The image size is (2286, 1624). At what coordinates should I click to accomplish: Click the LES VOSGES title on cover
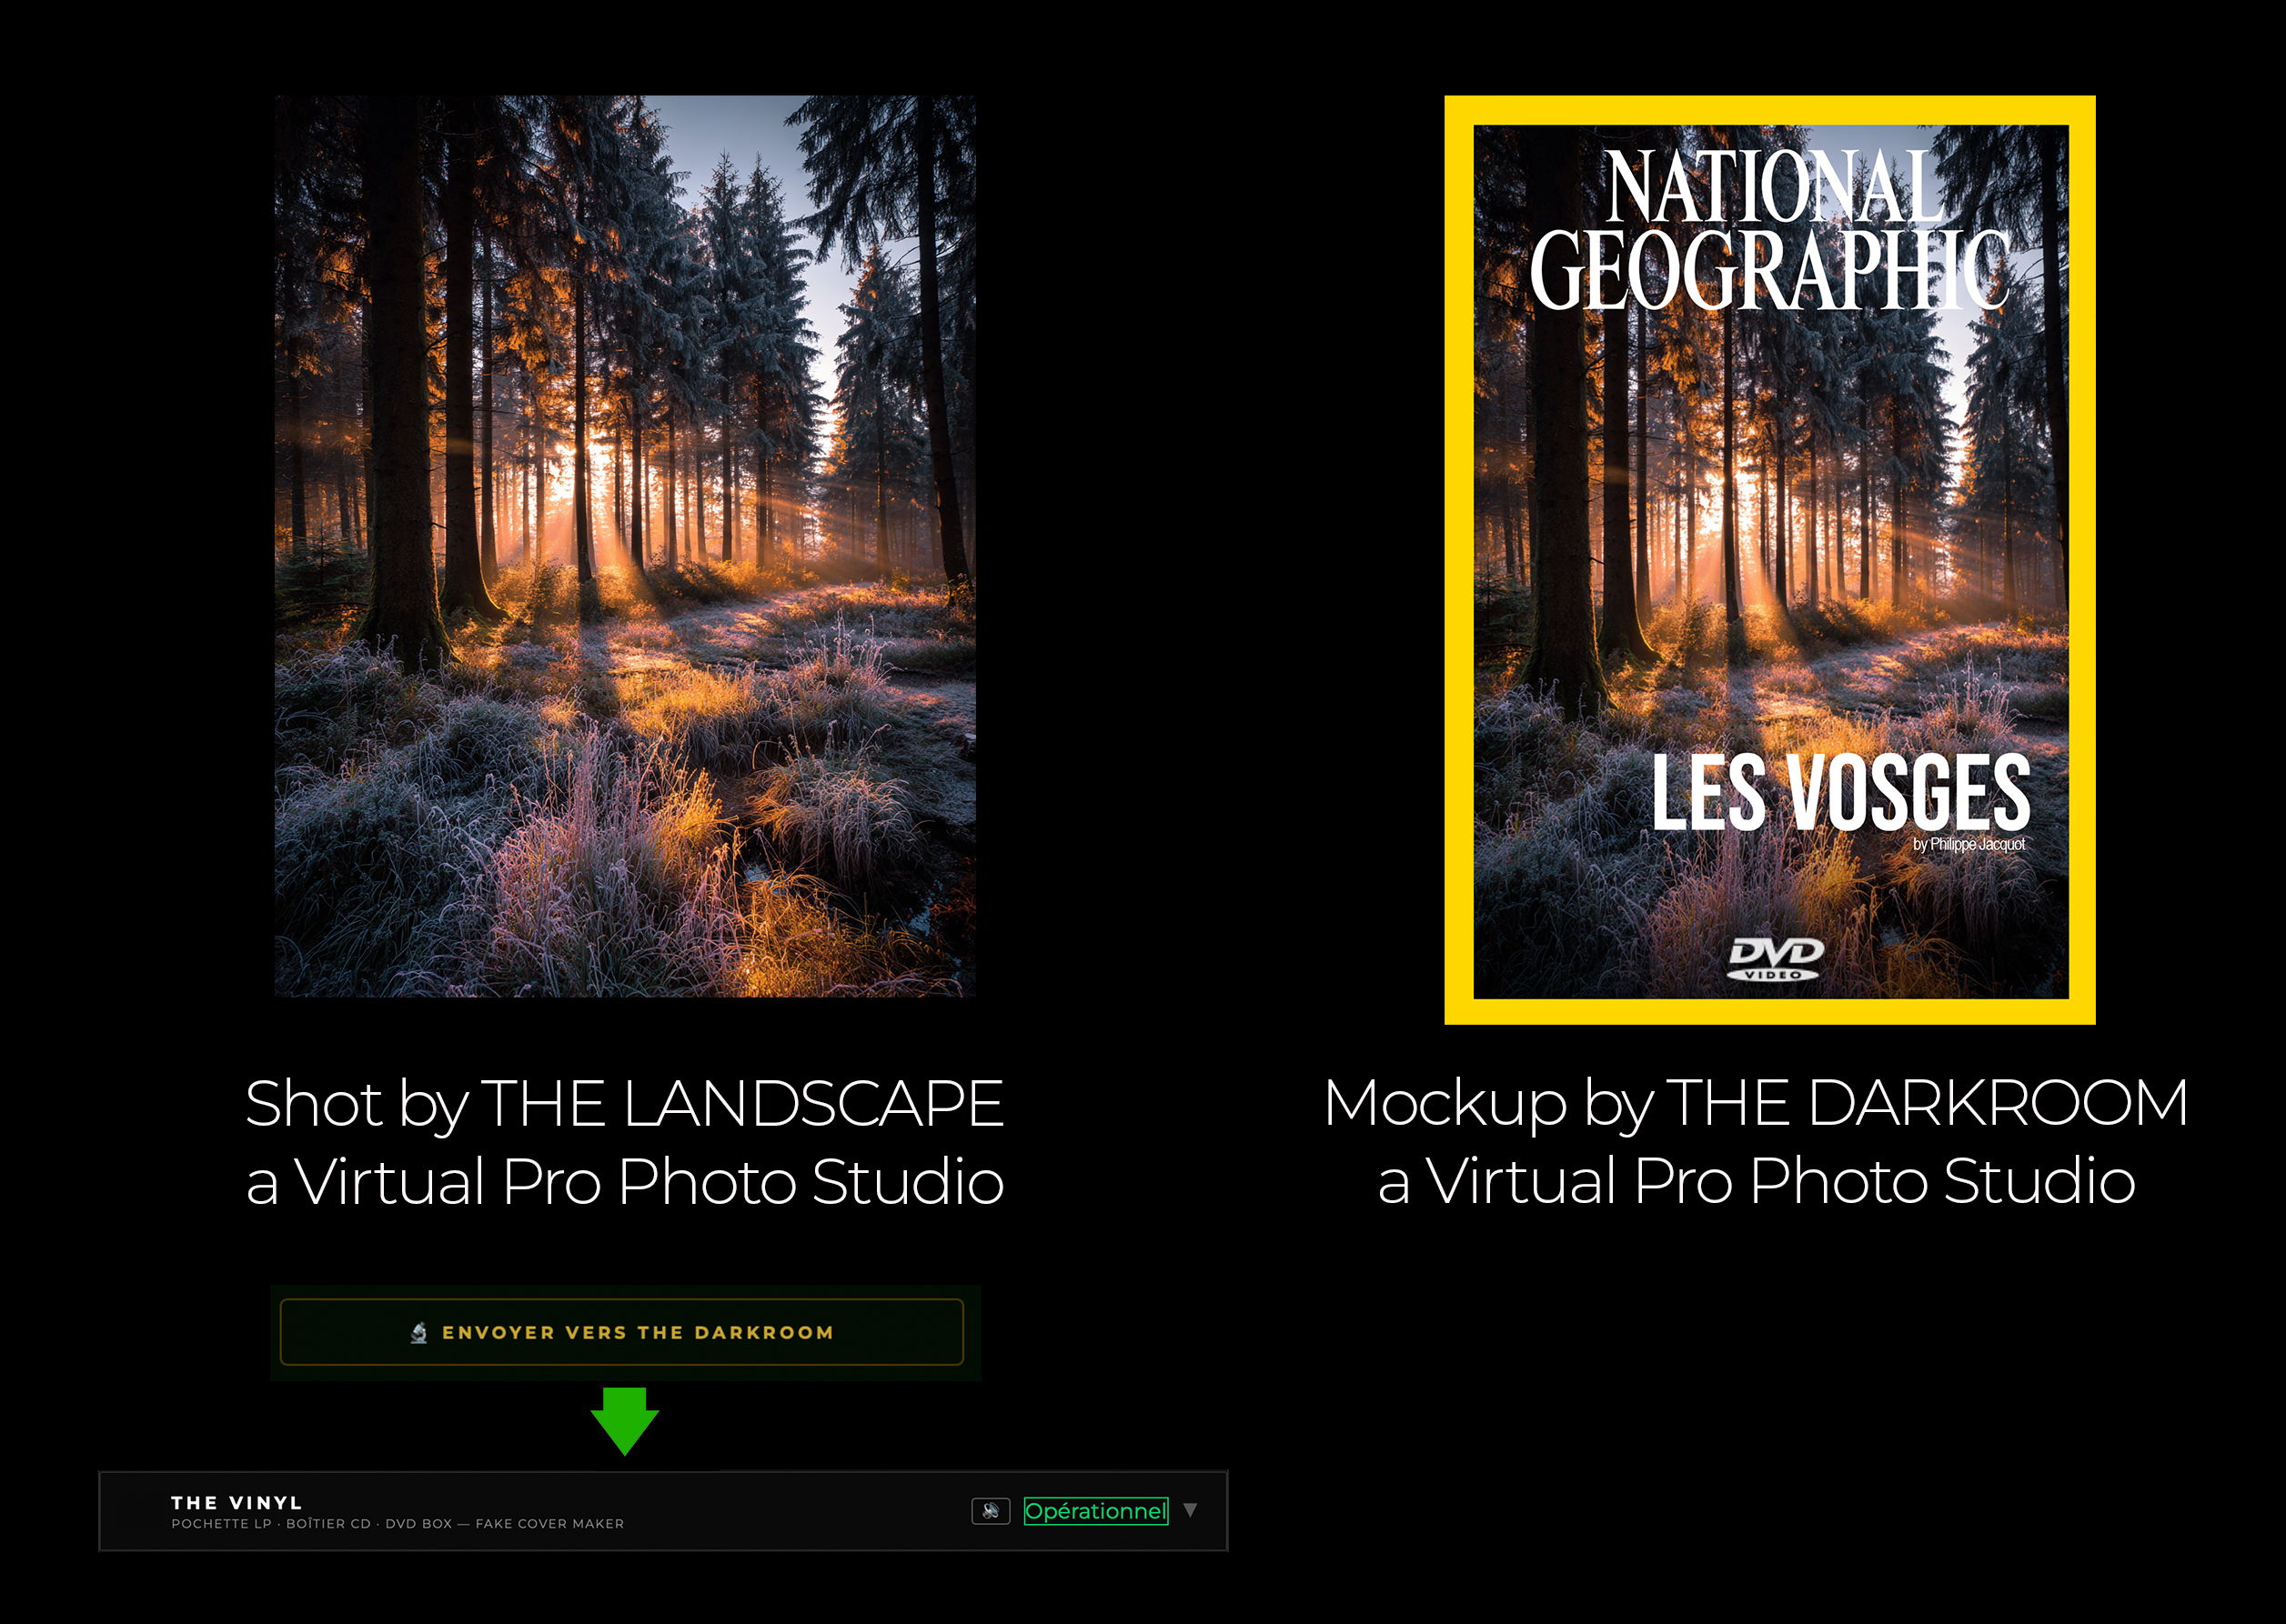click(1841, 793)
